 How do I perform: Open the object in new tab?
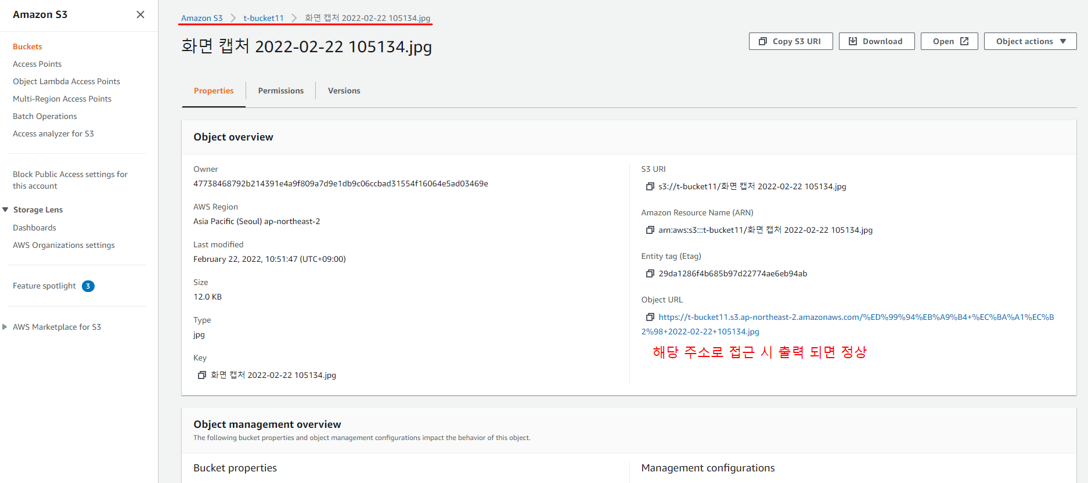(x=949, y=41)
